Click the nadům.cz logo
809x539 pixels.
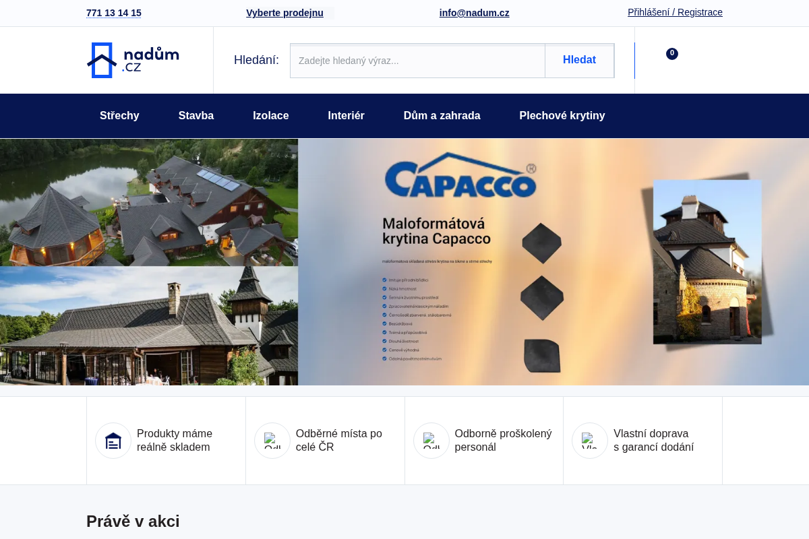[x=133, y=60]
